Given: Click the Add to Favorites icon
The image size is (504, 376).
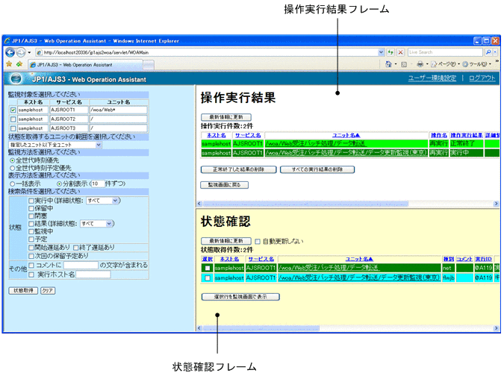Looking at the screenshot, I should click(19, 65).
